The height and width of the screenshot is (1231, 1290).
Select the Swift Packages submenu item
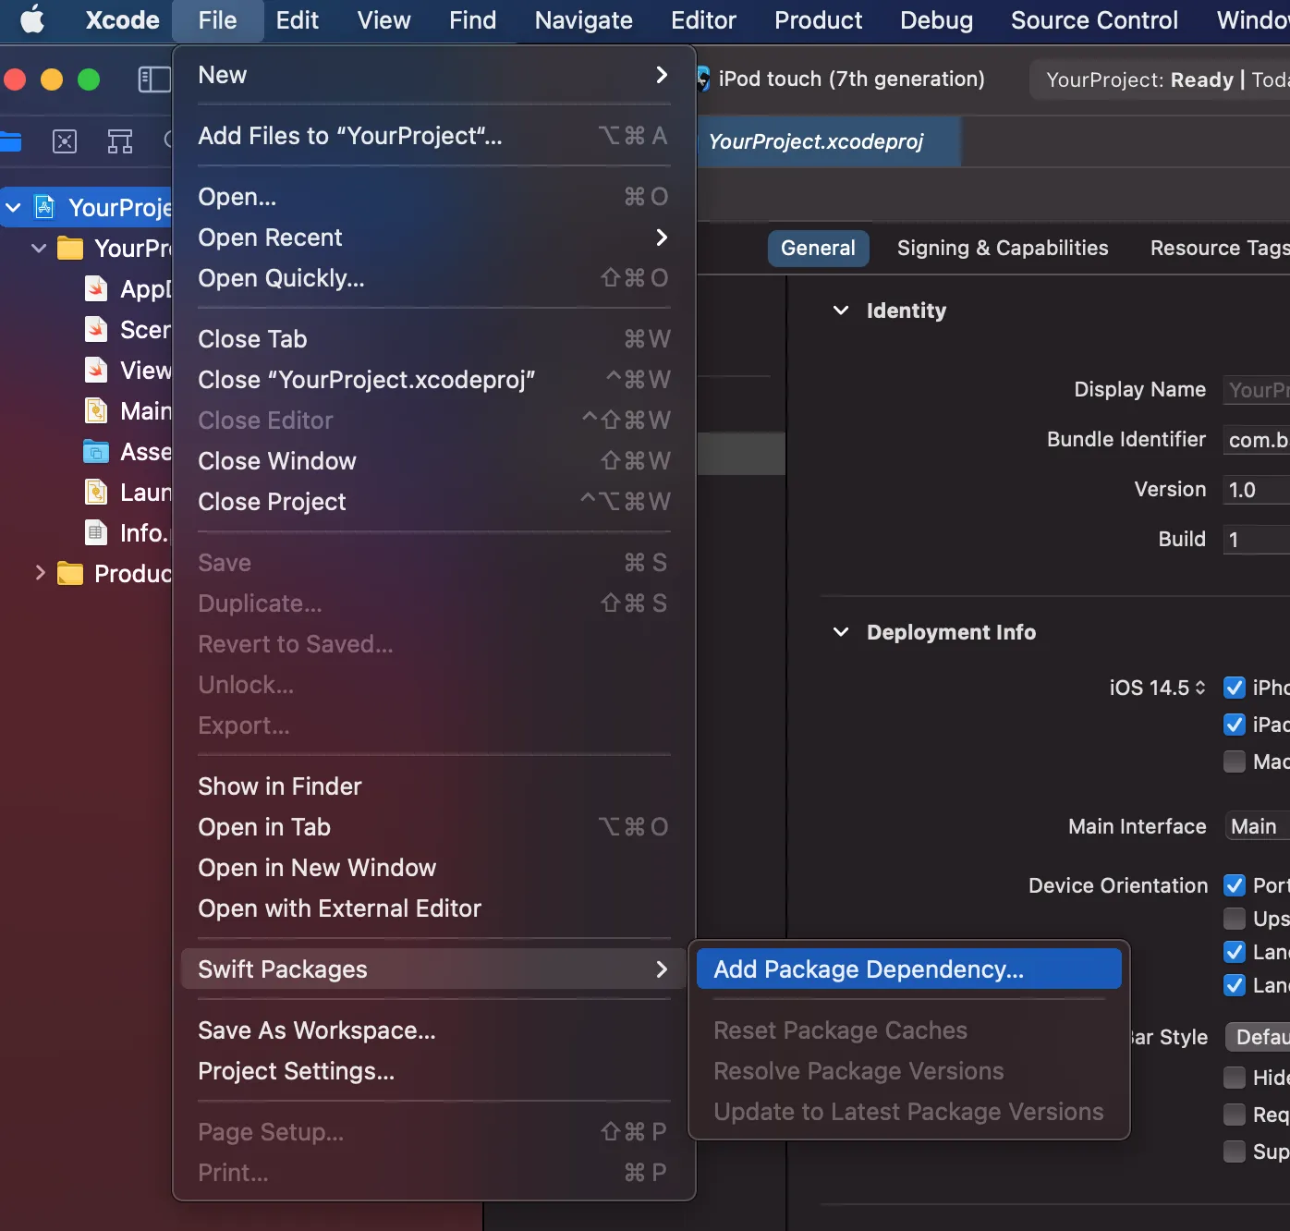[433, 969]
